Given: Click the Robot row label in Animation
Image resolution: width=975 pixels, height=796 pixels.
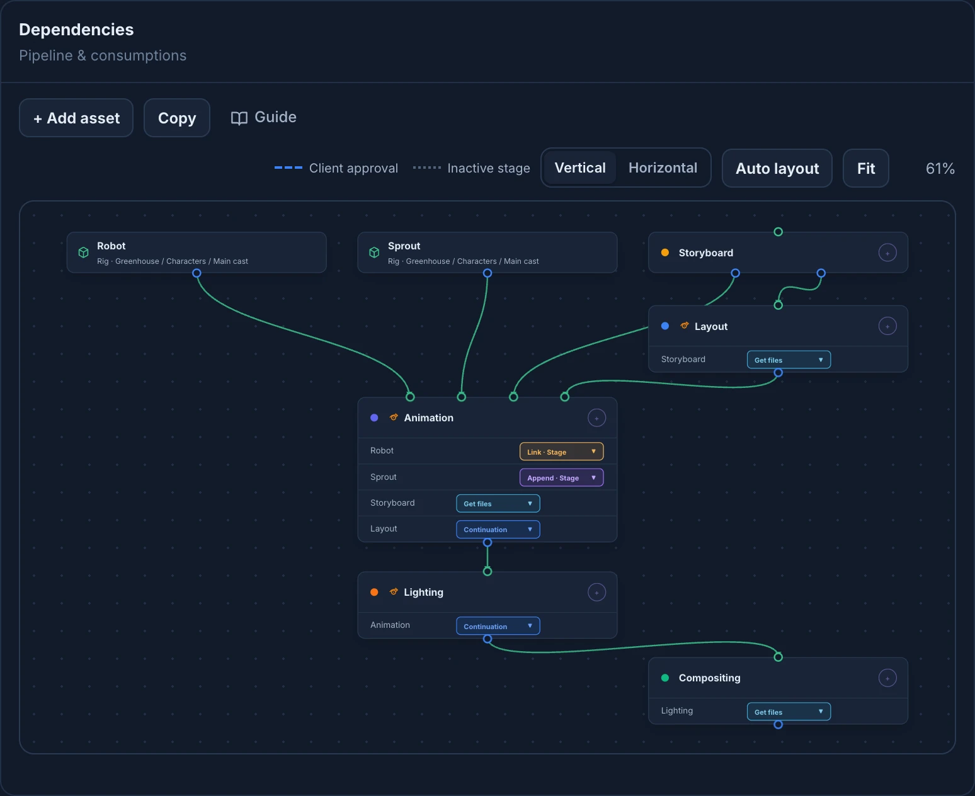Looking at the screenshot, I should pyautogui.click(x=382, y=451).
